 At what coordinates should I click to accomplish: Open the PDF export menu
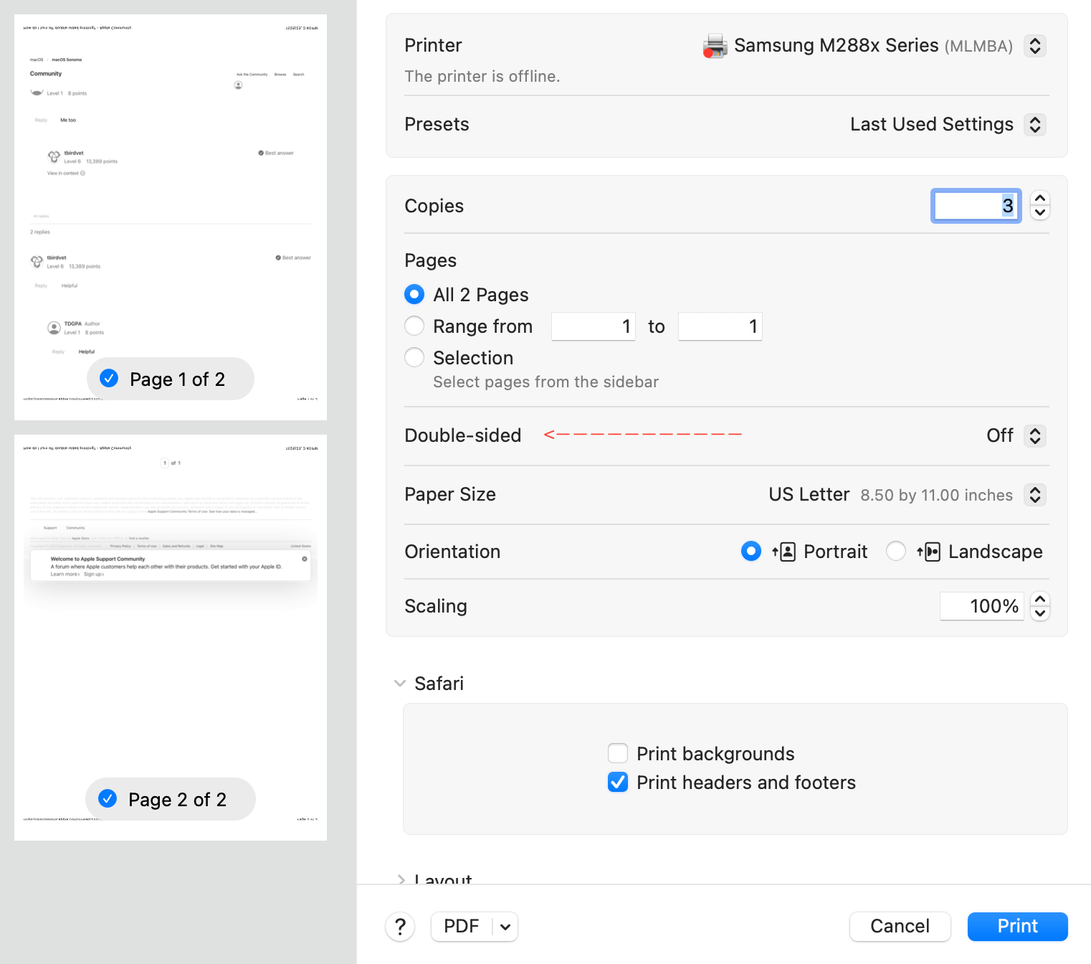[x=474, y=926]
